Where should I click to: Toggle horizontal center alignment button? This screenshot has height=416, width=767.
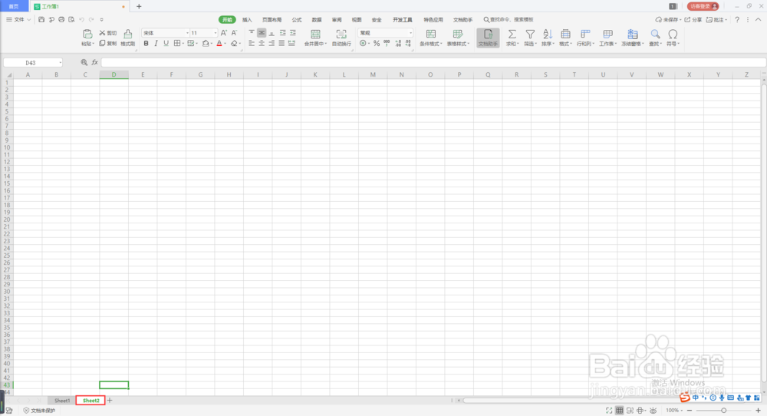click(262, 44)
